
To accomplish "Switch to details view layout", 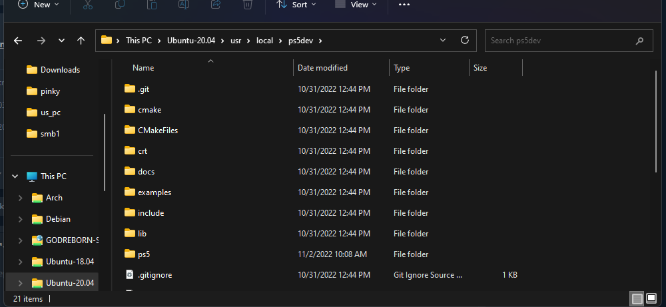I will (x=637, y=299).
